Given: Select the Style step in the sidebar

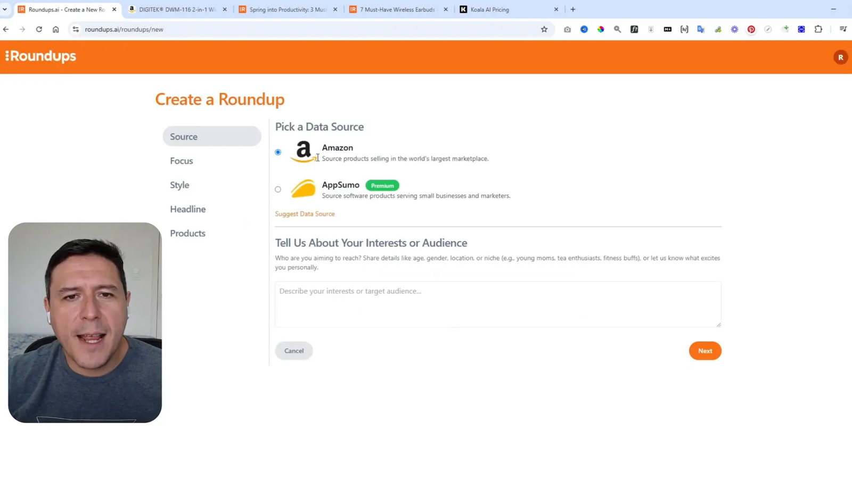Looking at the screenshot, I should click(179, 185).
